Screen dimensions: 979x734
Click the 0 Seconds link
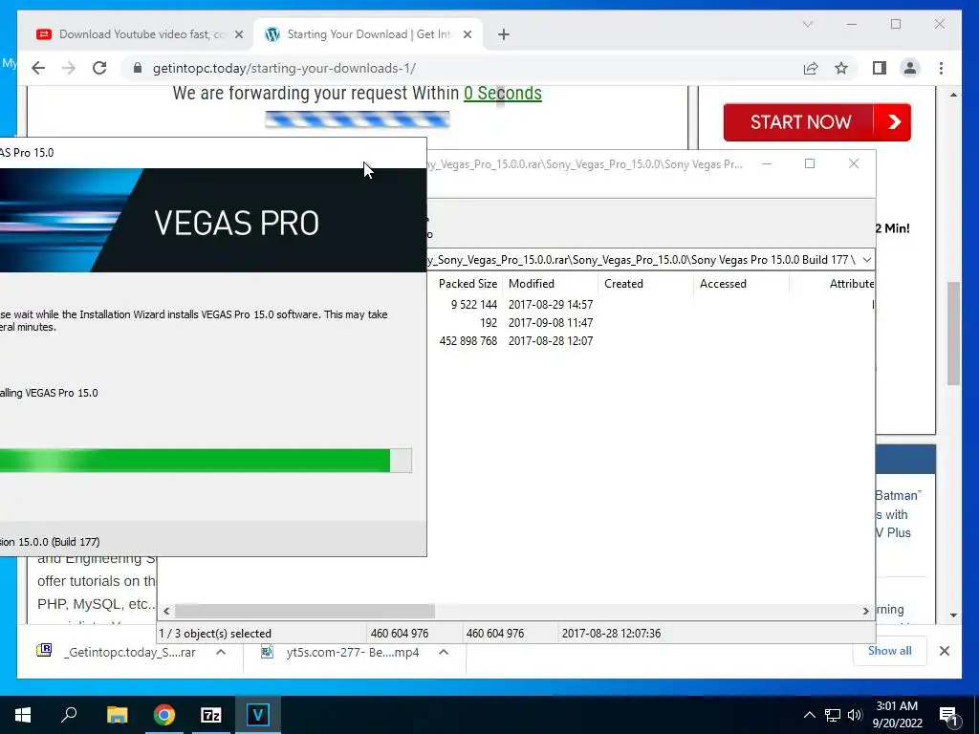(x=503, y=93)
